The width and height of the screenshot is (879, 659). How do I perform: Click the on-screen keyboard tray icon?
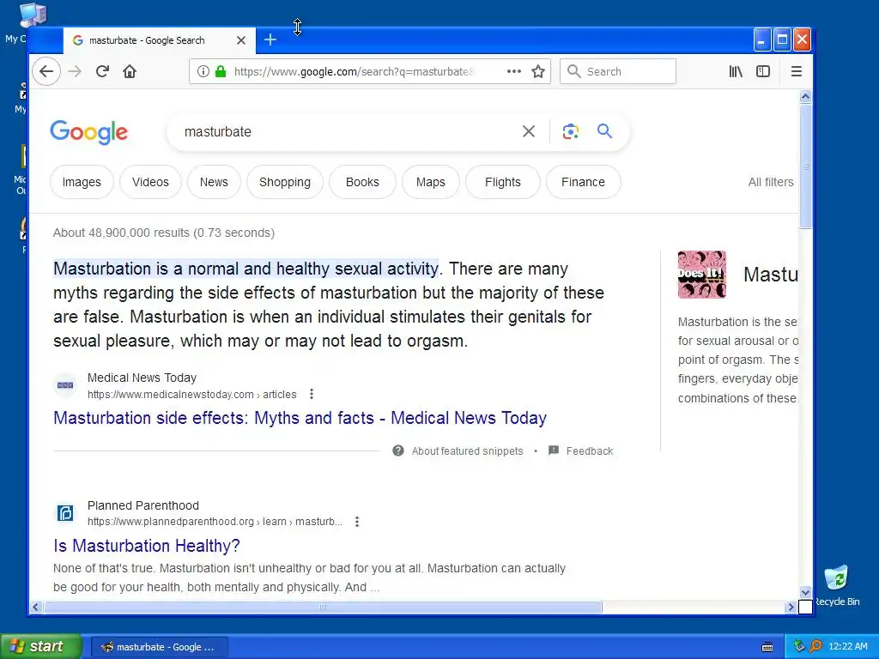(767, 647)
